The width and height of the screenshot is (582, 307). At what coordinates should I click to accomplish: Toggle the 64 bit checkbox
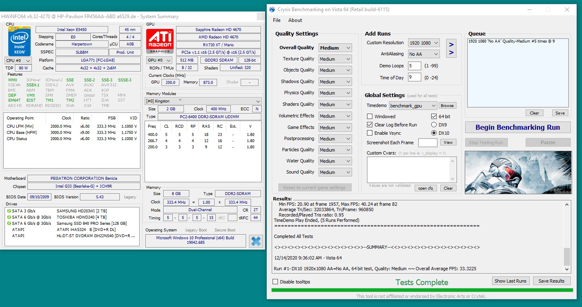(434, 117)
